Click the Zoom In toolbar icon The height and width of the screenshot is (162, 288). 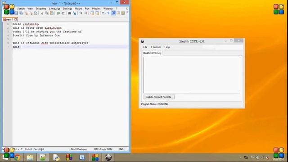(81, 13)
